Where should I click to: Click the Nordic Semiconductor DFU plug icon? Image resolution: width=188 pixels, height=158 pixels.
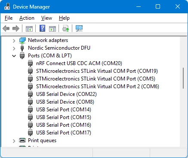pyautogui.click(x=22, y=48)
